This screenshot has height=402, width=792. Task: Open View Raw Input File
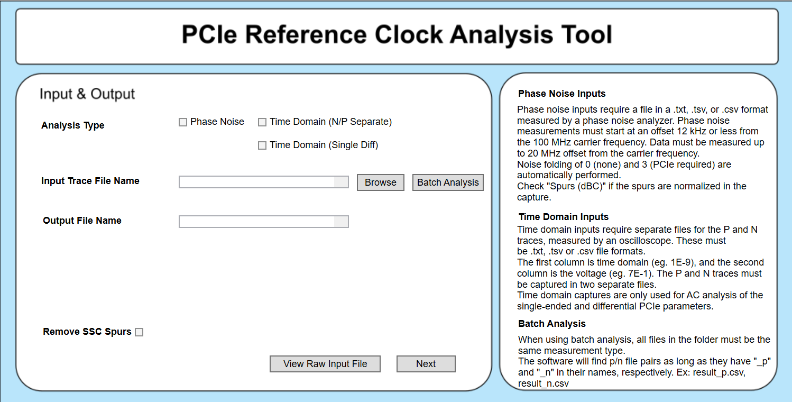tap(325, 364)
